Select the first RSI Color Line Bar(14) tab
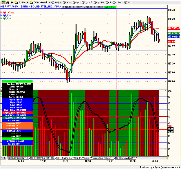This screenshot has height=169, width=181. pyautogui.click(x=18, y=158)
